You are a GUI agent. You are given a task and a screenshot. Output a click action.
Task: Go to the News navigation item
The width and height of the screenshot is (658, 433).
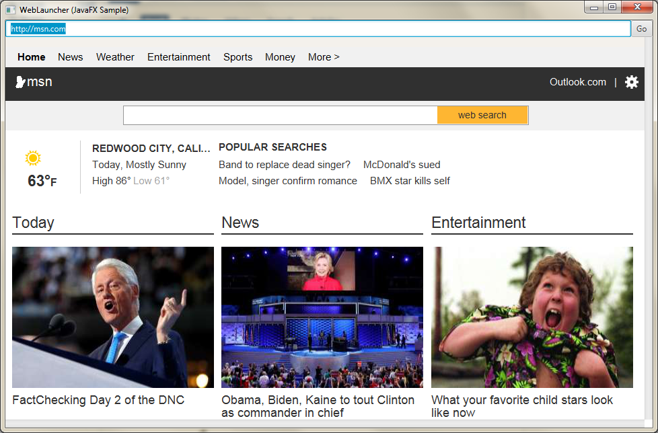71,57
